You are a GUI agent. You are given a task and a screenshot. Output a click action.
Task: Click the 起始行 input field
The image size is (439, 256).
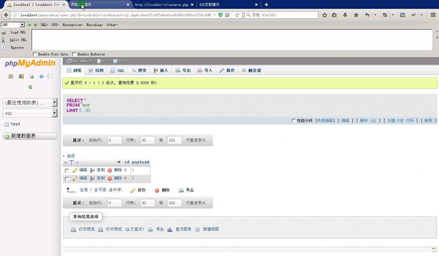coord(114,140)
